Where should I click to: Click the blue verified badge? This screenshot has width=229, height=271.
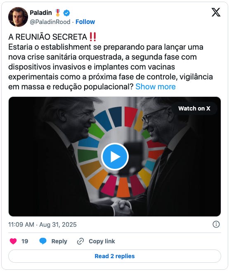point(66,13)
